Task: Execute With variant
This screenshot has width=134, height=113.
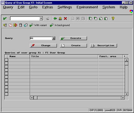Action: [x=38, y=25]
